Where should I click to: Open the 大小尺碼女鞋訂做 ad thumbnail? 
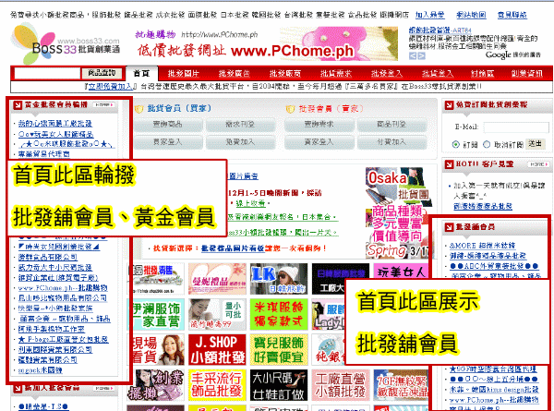[279, 385]
